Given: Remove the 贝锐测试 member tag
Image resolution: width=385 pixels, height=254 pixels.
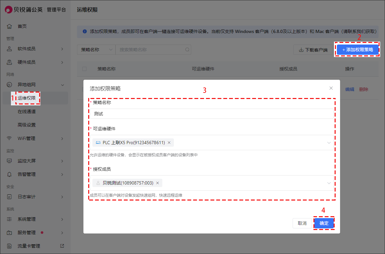Looking at the screenshot, I should pos(158,183).
